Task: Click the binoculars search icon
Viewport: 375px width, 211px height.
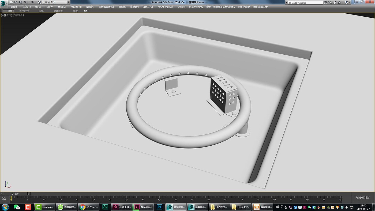Action: [325, 2]
